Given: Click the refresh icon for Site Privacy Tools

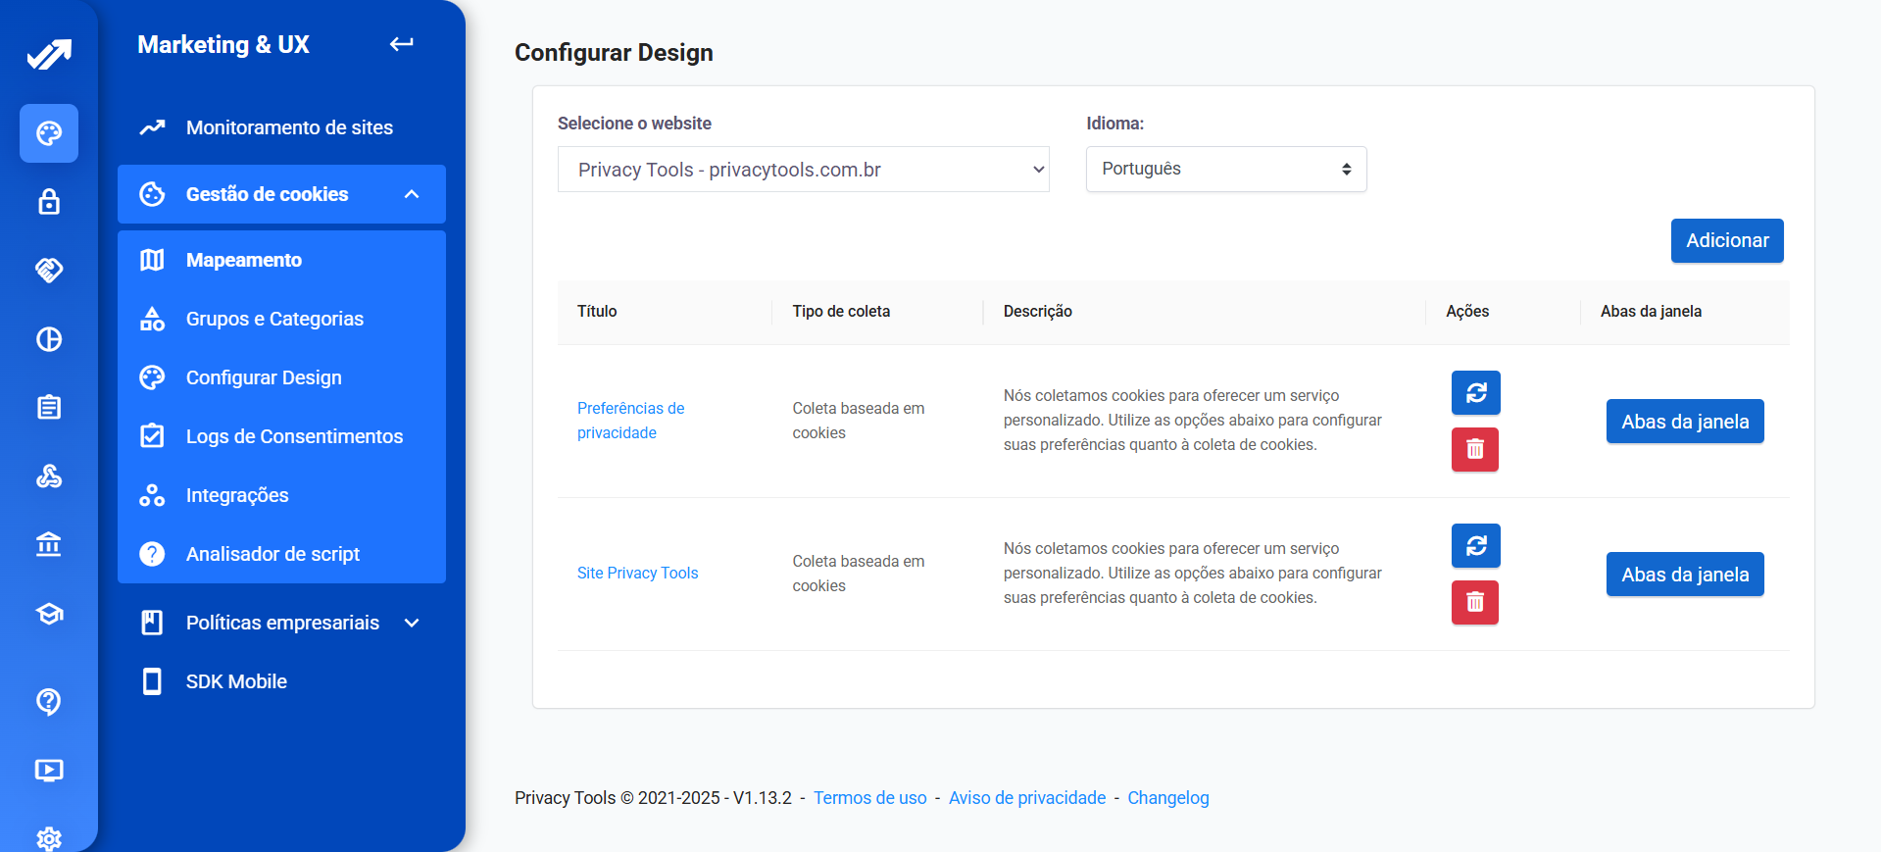Looking at the screenshot, I should coord(1475,546).
